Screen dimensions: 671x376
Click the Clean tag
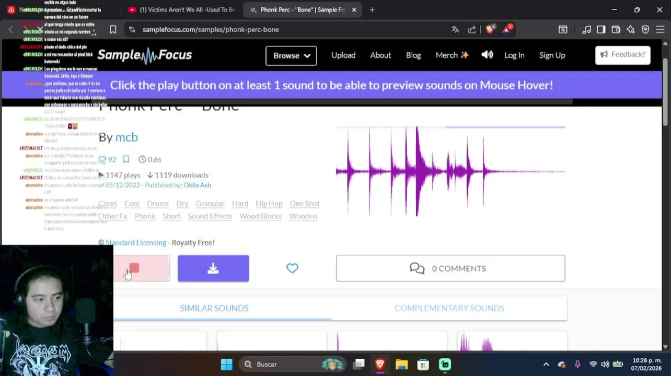point(108,204)
